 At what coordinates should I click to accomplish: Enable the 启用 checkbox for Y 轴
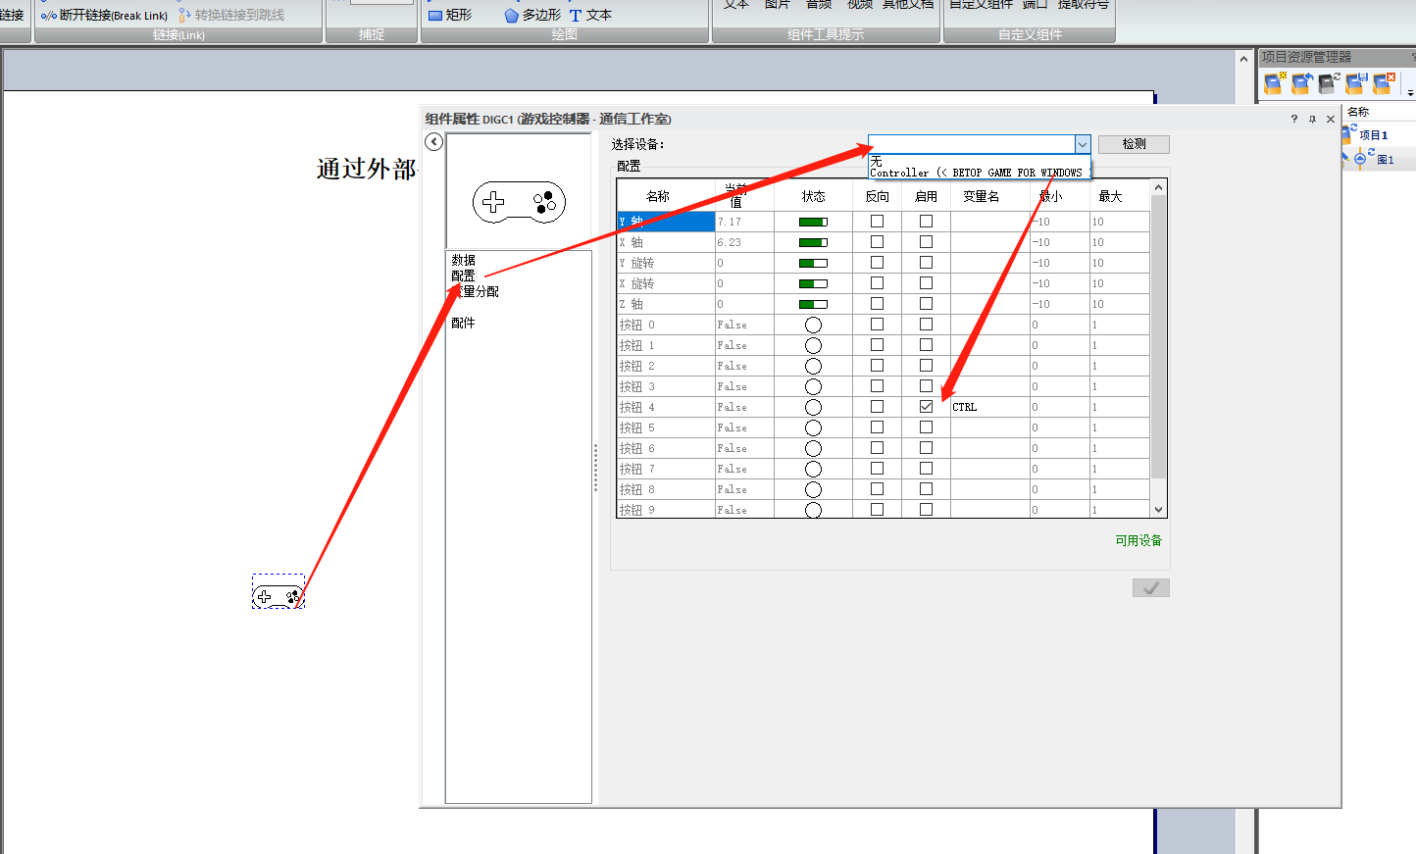(x=926, y=222)
